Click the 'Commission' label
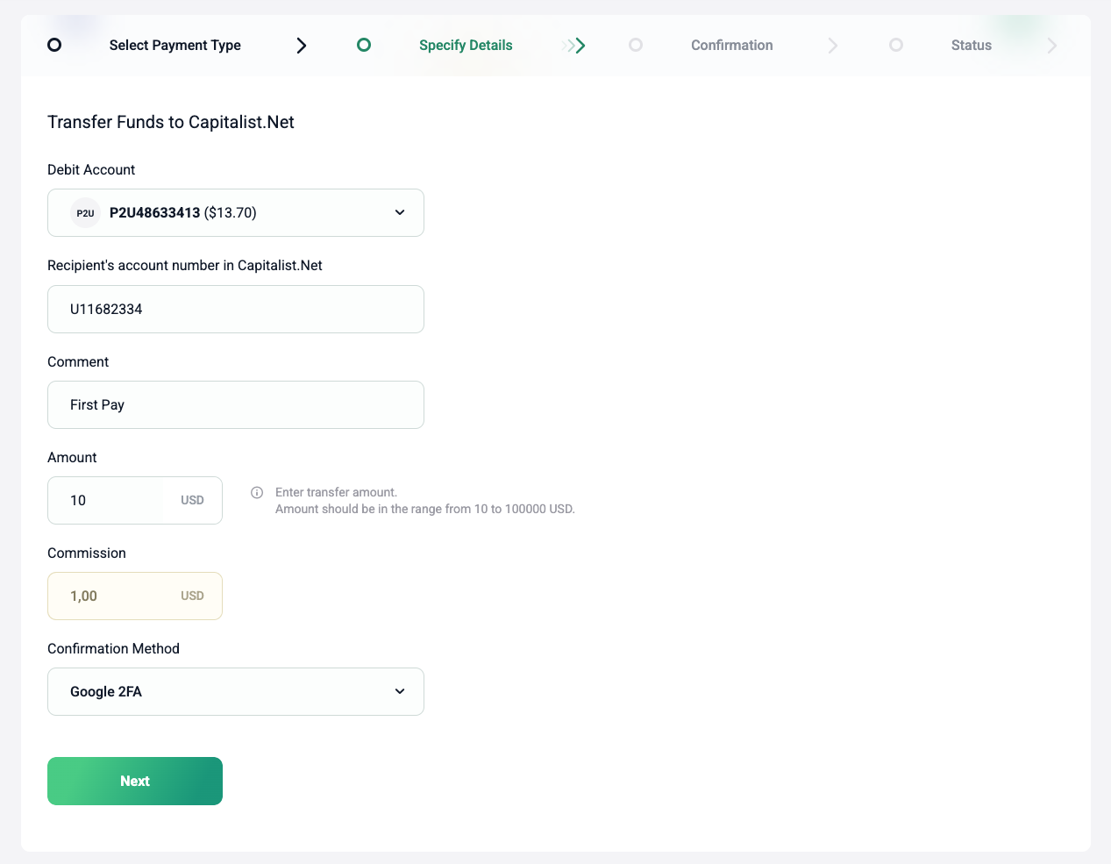The width and height of the screenshot is (1111, 864). [x=87, y=553]
